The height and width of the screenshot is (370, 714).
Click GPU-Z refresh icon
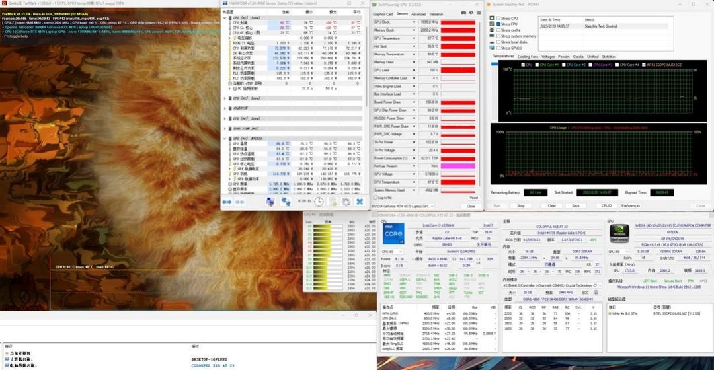471,13
